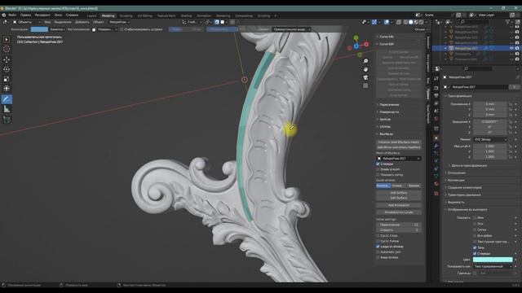Click the blue annotation color swatch in header
Viewport: 522px width, 293px height.
tap(39, 29)
